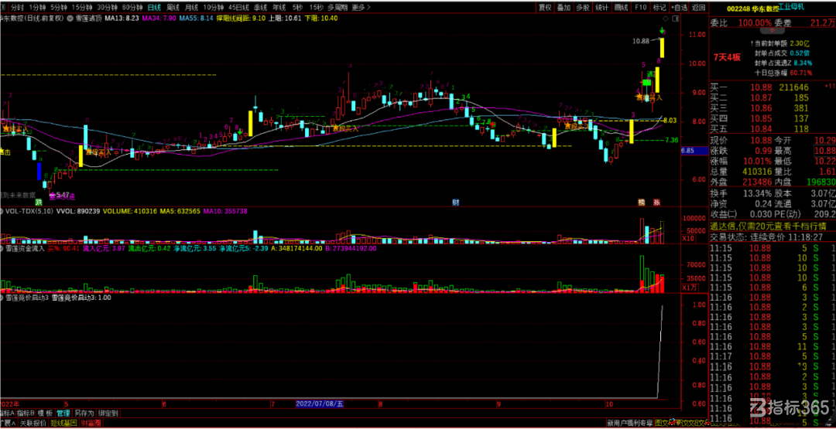Image resolution: width=836 pixels, height=429 pixels.
Task: Open the 统计 statistics button
Action: (x=602, y=8)
